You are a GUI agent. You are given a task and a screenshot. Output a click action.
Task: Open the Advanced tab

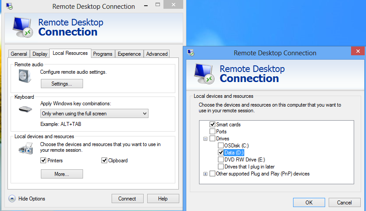(157, 54)
